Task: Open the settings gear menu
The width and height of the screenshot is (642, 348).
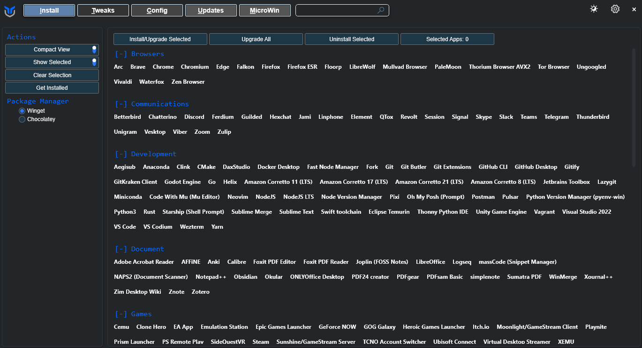Action: 615,9
